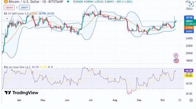Click the orange 27550 basis price label

coord(189,28)
